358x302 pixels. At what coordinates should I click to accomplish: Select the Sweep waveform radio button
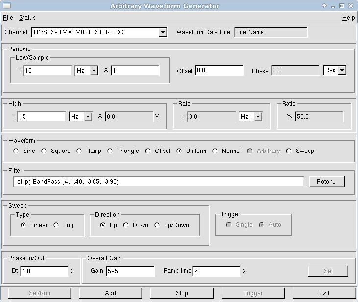coord(289,151)
